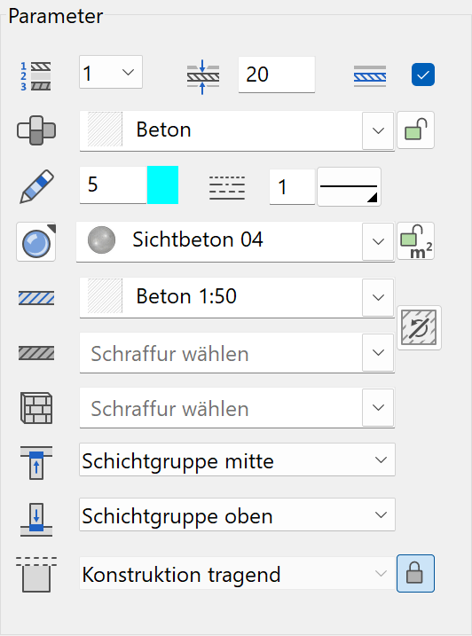Pick the cyan pen color swatch
The width and height of the screenshot is (472, 636).
click(x=162, y=185)
